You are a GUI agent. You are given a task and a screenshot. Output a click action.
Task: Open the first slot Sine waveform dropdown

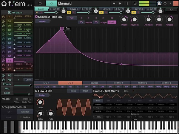point(98,101)
